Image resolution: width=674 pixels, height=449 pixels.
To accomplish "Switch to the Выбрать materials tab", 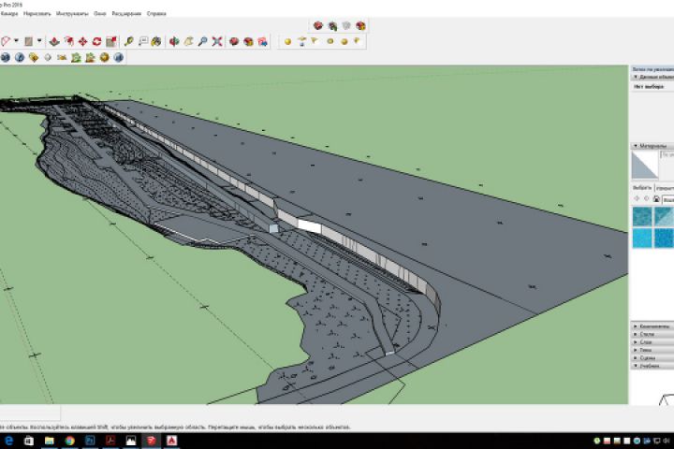I will coord(641,188).
